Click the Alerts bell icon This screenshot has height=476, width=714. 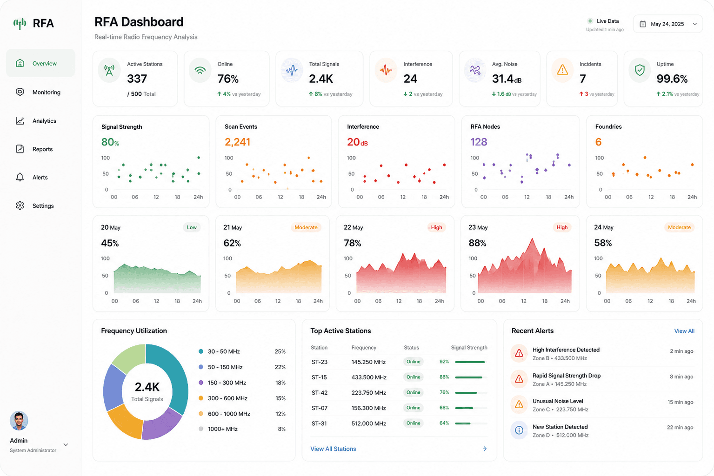click(x=20, y=178)
